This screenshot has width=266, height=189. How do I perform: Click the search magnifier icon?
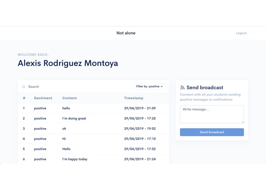(x=24, y=87)
